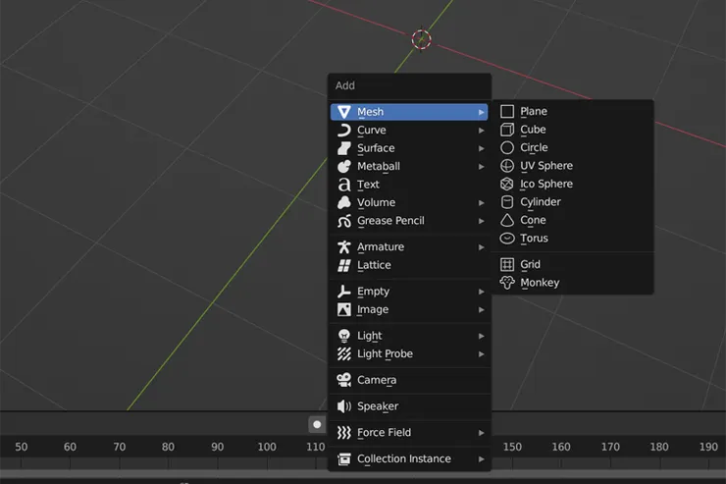Expand the Armature submenu arrow
This screenshot has height=484, width=726.
click(482, 247)
